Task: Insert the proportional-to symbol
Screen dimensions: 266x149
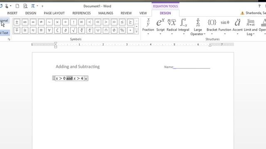Action: (x=81, y=22)
